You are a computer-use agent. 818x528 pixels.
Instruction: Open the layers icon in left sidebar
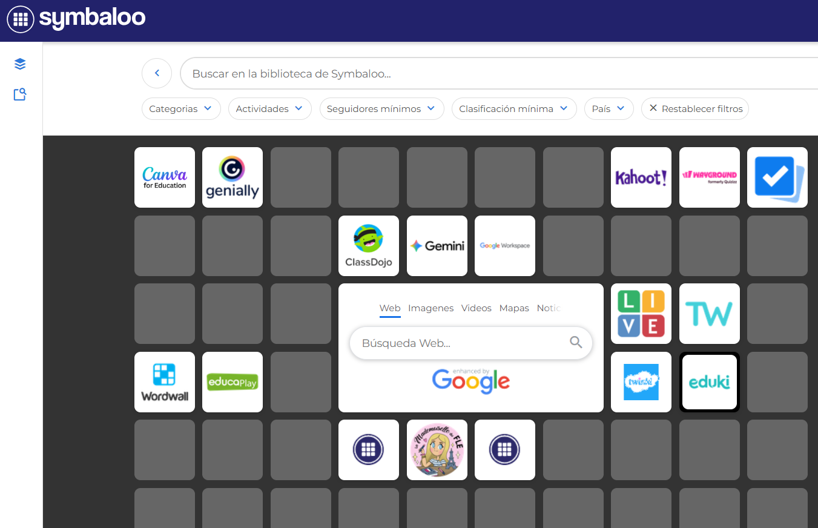click(20, 64)
